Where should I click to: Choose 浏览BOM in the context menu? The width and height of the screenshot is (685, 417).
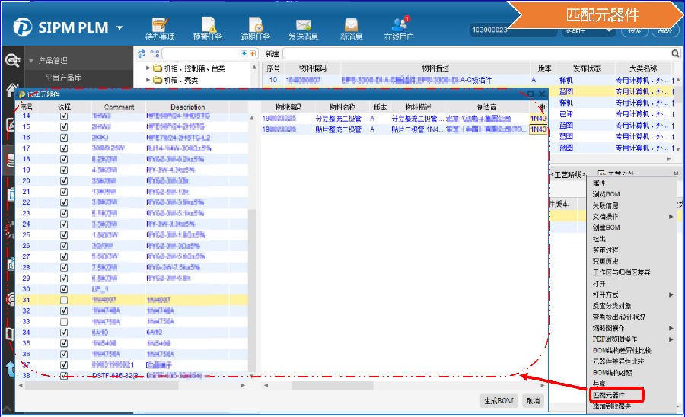(x=607, y=194)
